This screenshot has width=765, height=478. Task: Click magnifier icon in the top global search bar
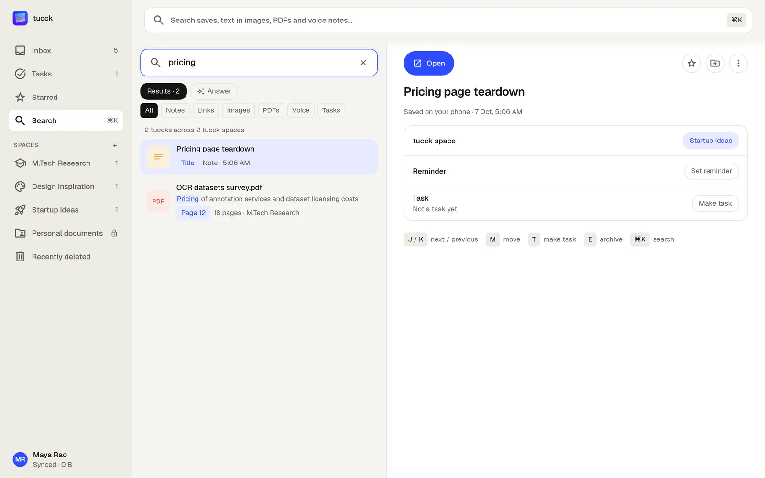[159, 20]
